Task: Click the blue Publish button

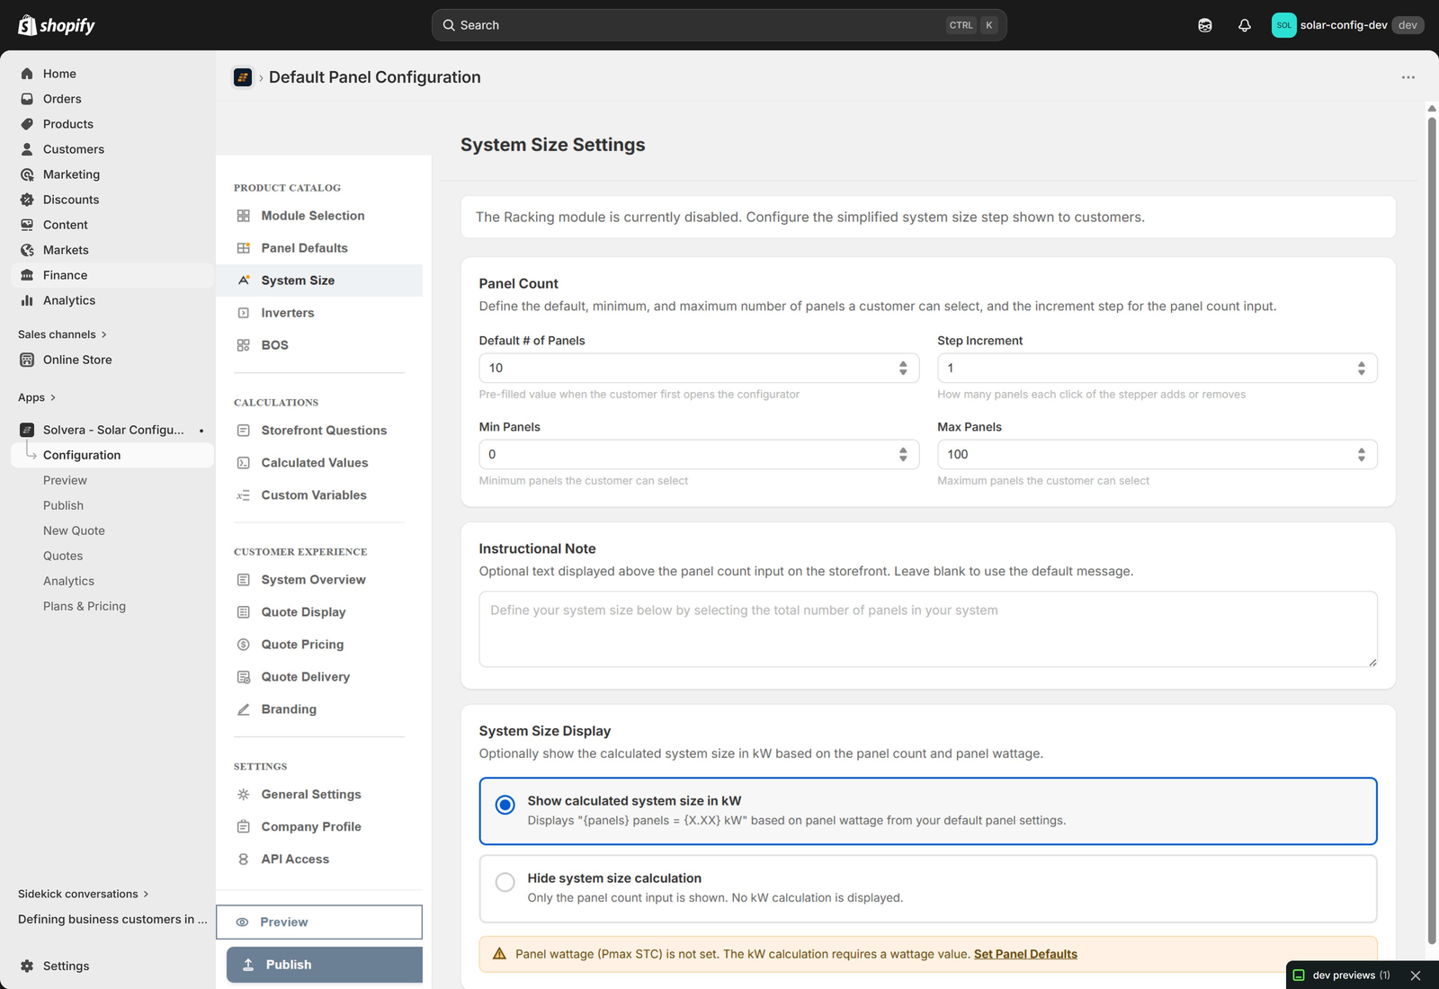Action: coord(325,965)
